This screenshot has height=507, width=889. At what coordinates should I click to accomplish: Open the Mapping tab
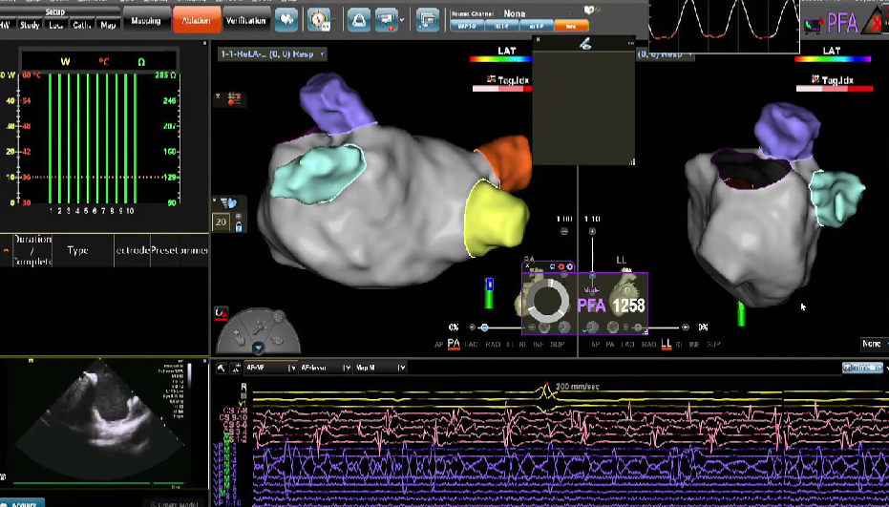point(145,19)
